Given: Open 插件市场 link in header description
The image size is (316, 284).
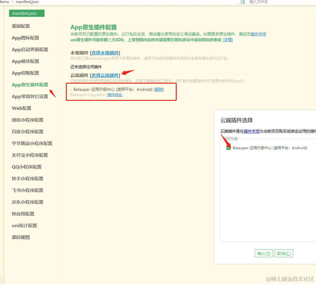Looking at the screenshot, I should (258, 34).
